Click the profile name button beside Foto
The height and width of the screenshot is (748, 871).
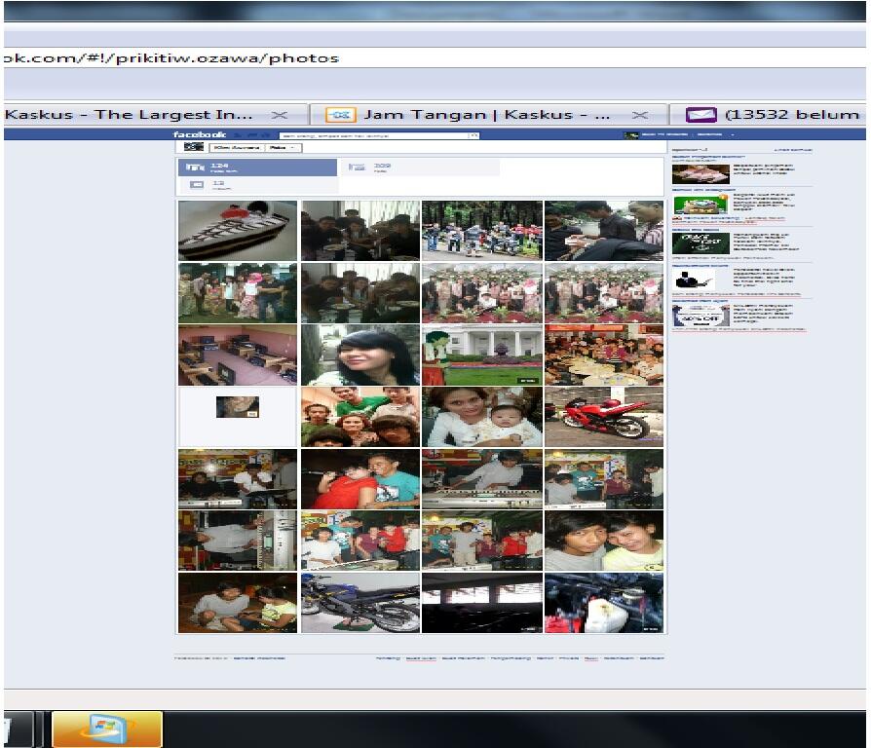point(237,148)
